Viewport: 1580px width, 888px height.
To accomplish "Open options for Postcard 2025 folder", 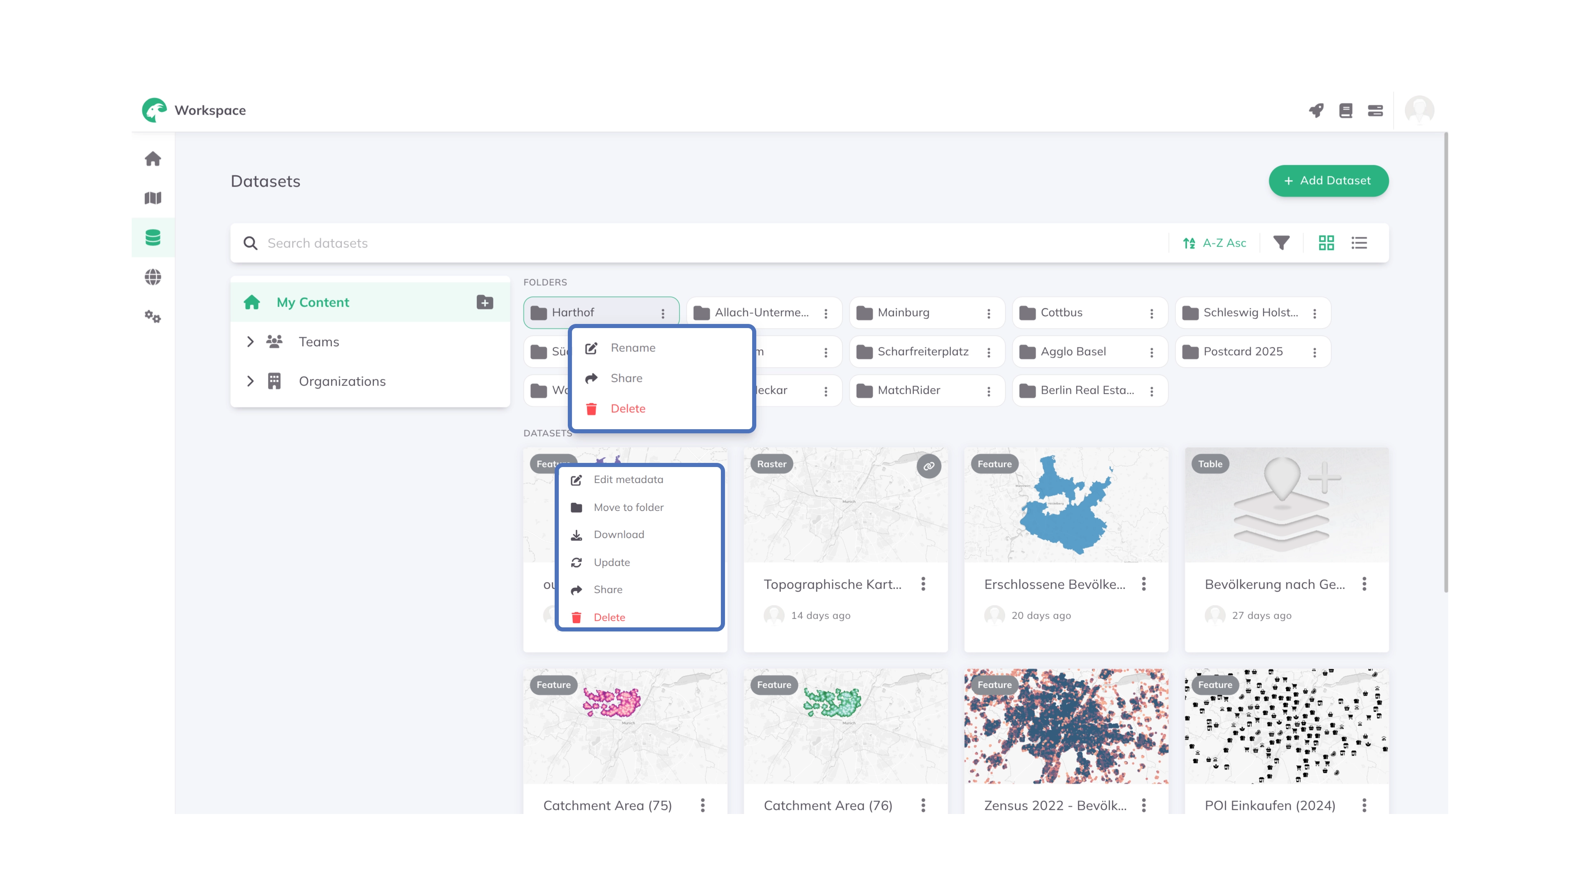I will [1315, 352].
